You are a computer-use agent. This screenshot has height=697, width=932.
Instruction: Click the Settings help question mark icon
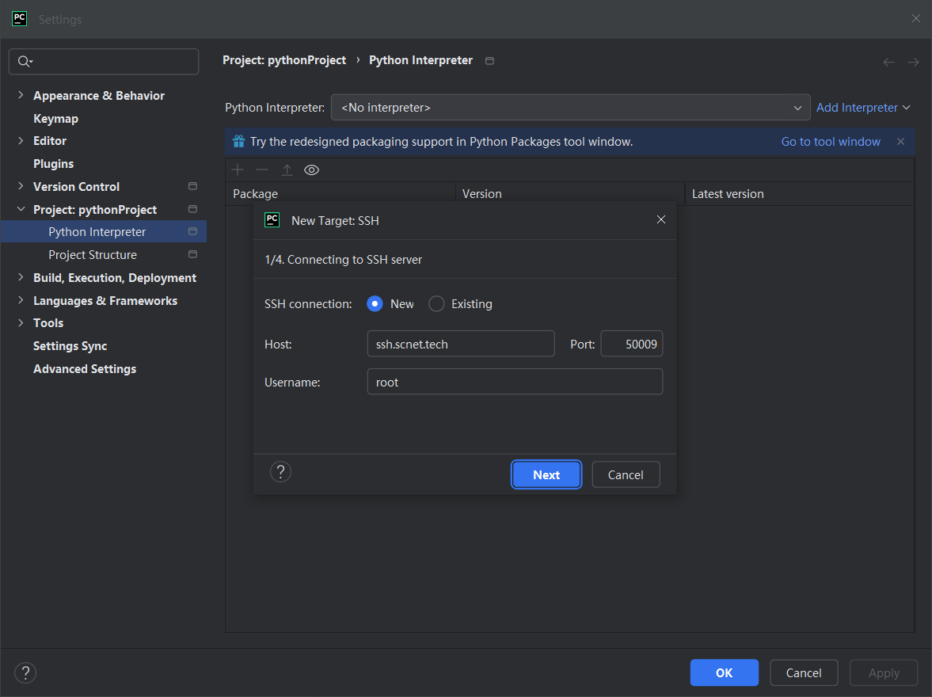tap(25, 672)
